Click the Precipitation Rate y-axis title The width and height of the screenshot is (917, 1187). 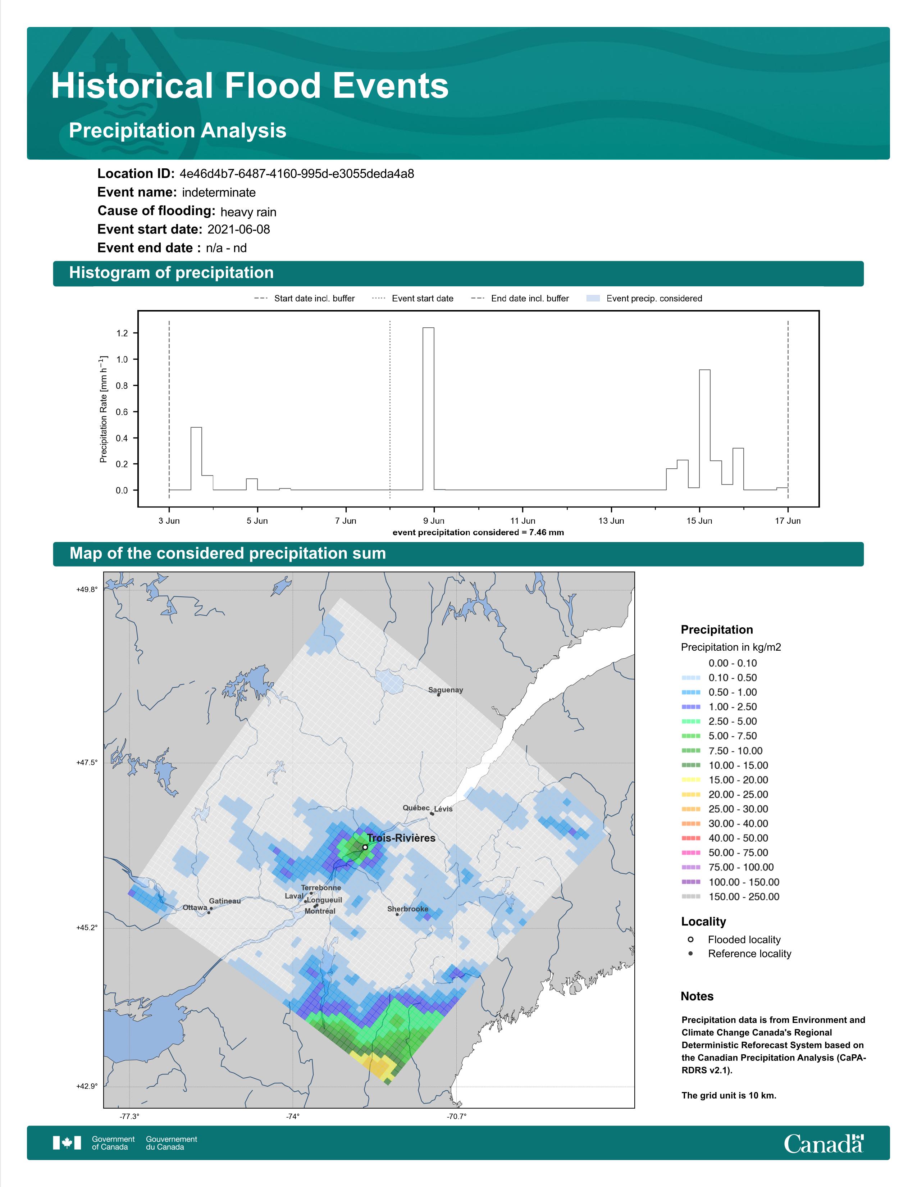(x=103, y=409)
